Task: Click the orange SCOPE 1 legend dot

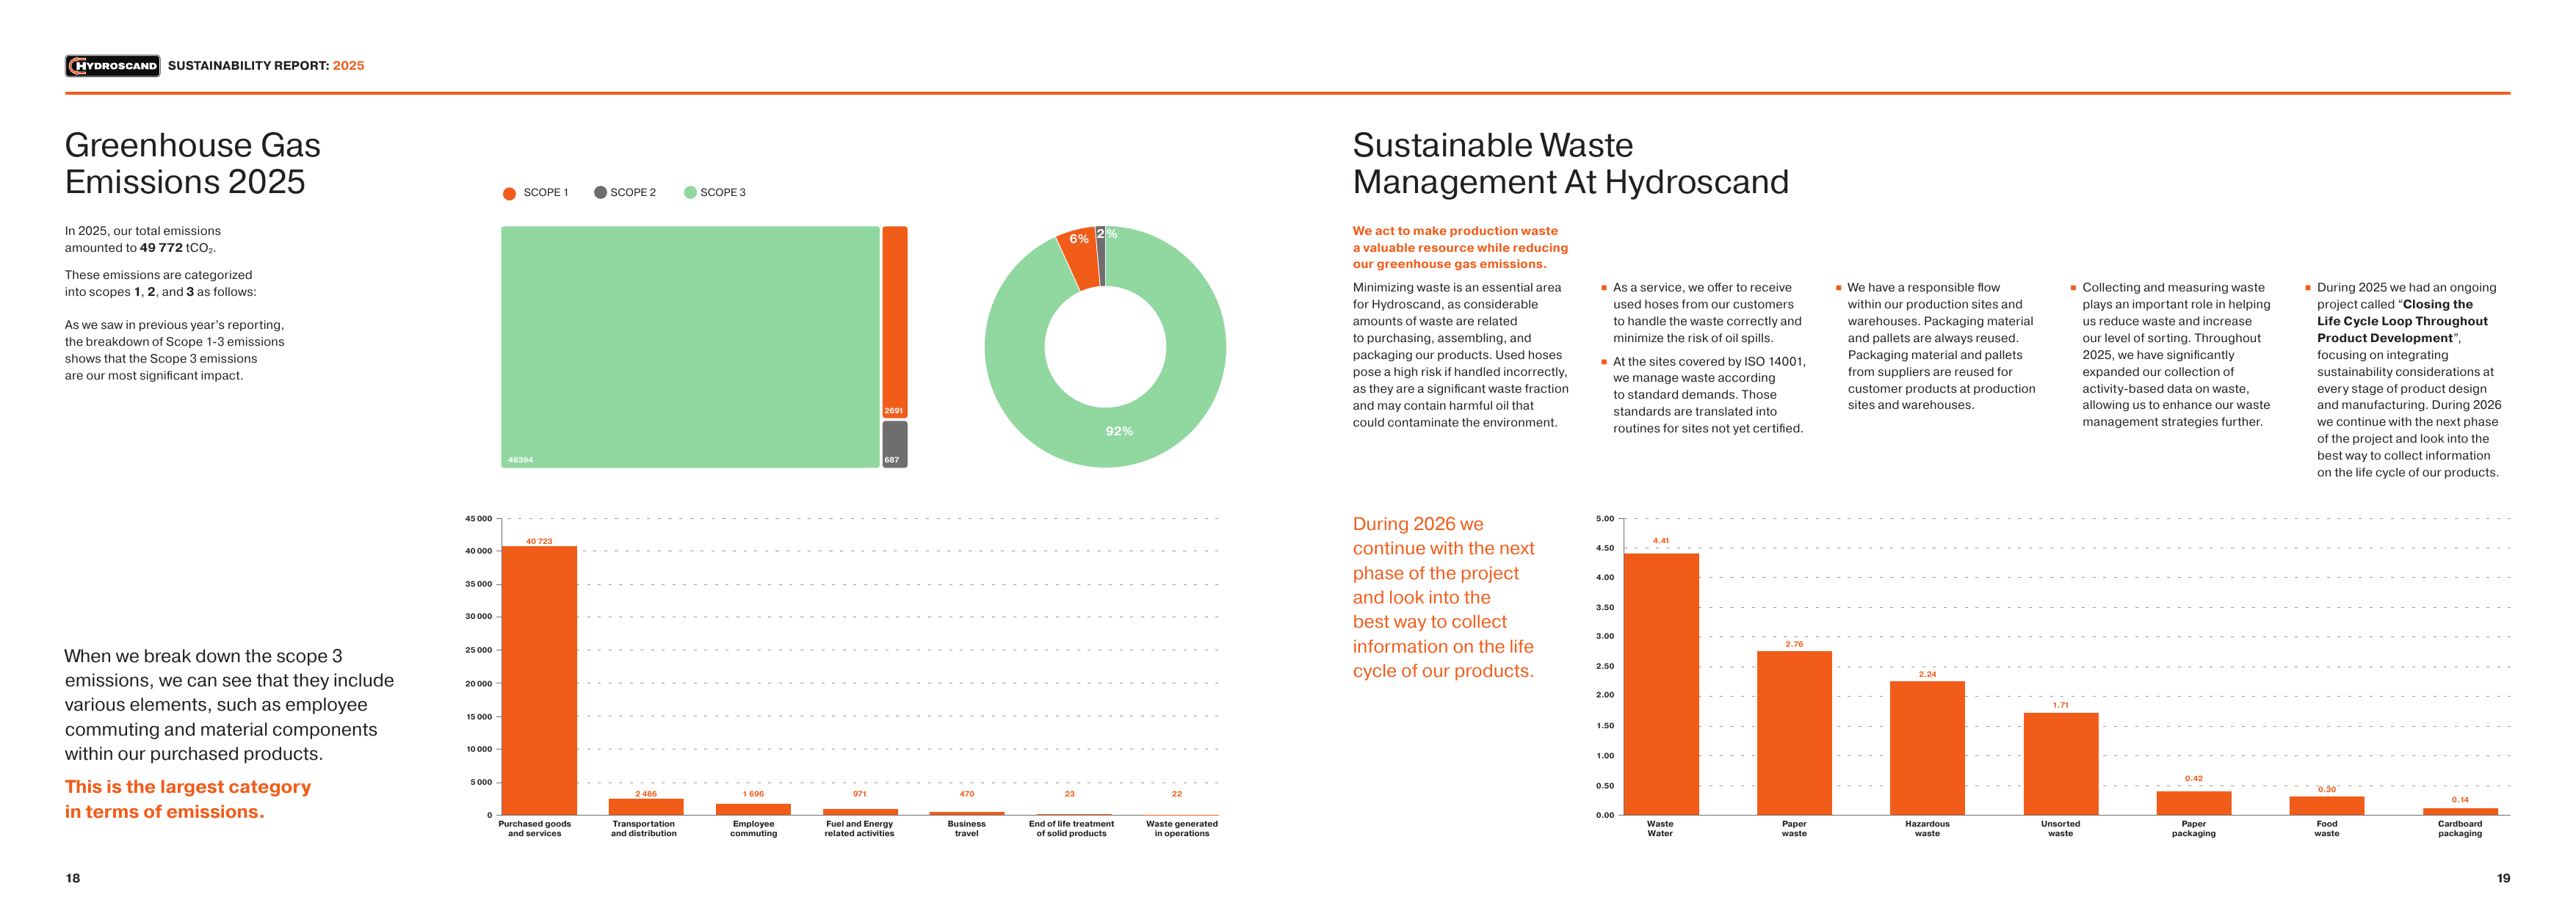Action: pos(509,193)
